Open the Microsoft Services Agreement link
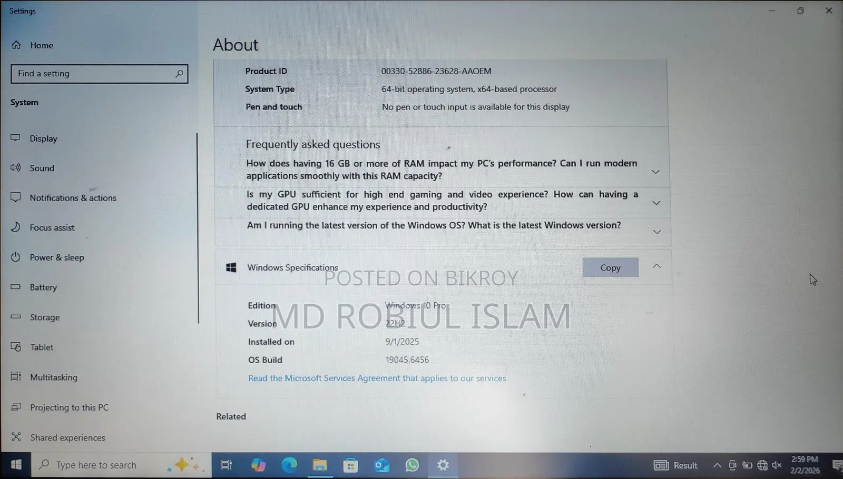Viewport: 843px width, 479px height. [x=377, y=378]
